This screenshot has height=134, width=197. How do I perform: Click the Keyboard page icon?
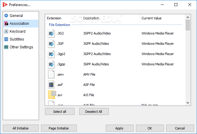click(6, 31)
